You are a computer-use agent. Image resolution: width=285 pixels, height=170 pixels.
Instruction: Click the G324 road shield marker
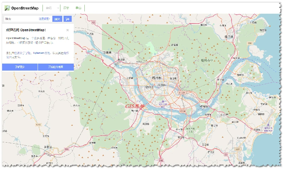(x=183, y=111)
